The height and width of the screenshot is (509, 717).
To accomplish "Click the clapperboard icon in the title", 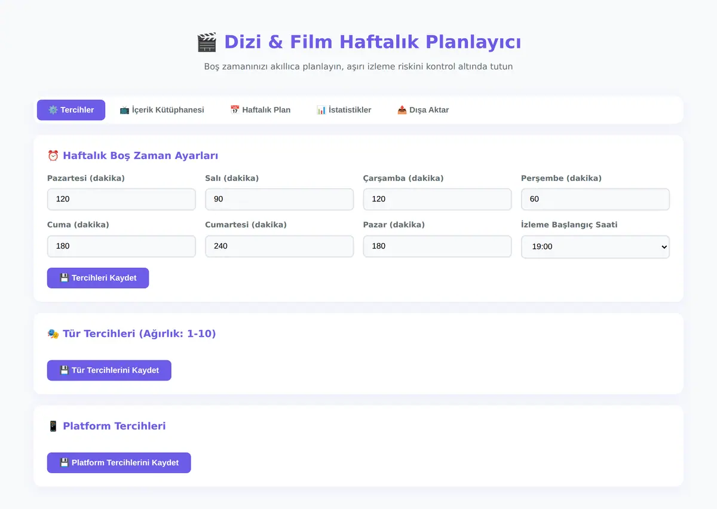I will pos(207,42).
